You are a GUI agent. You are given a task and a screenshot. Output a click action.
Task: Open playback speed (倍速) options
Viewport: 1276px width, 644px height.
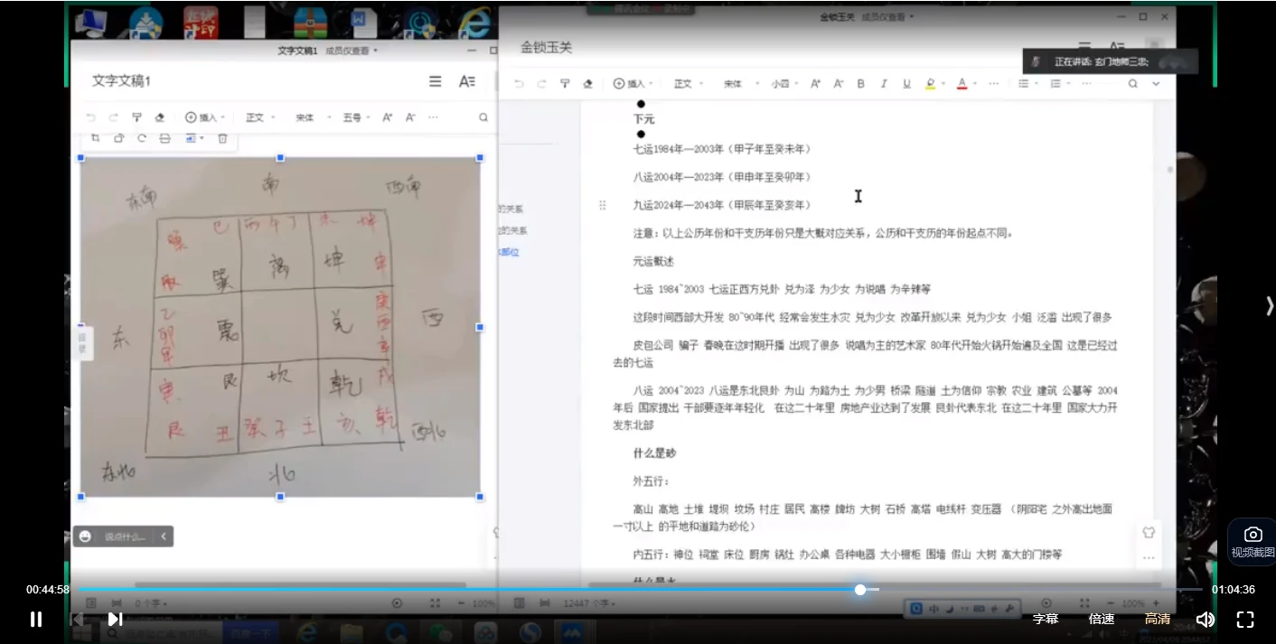(1101, 619)
